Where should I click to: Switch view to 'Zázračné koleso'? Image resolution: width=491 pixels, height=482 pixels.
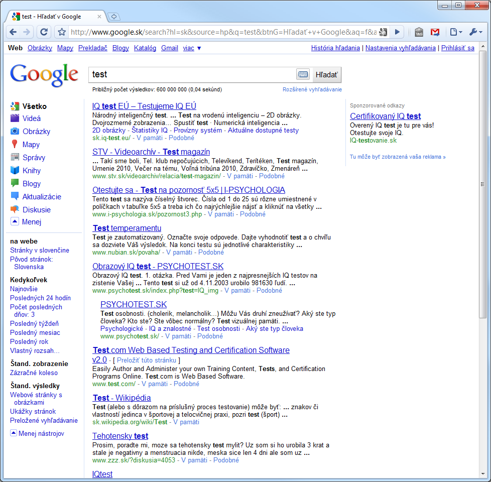[x=34, y=373]
